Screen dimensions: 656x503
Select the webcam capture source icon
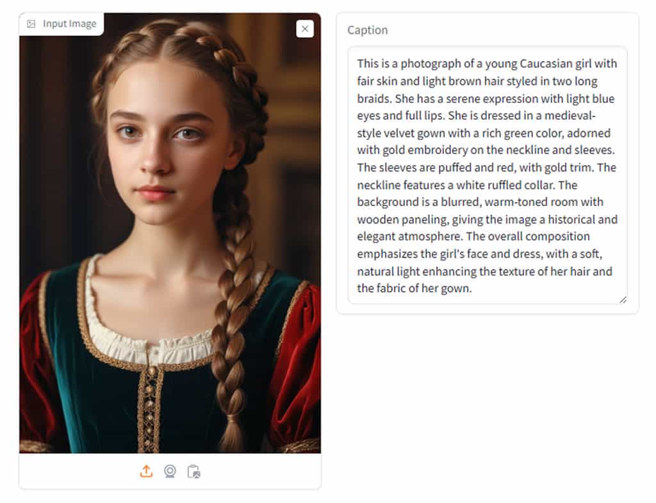point(170,472)
